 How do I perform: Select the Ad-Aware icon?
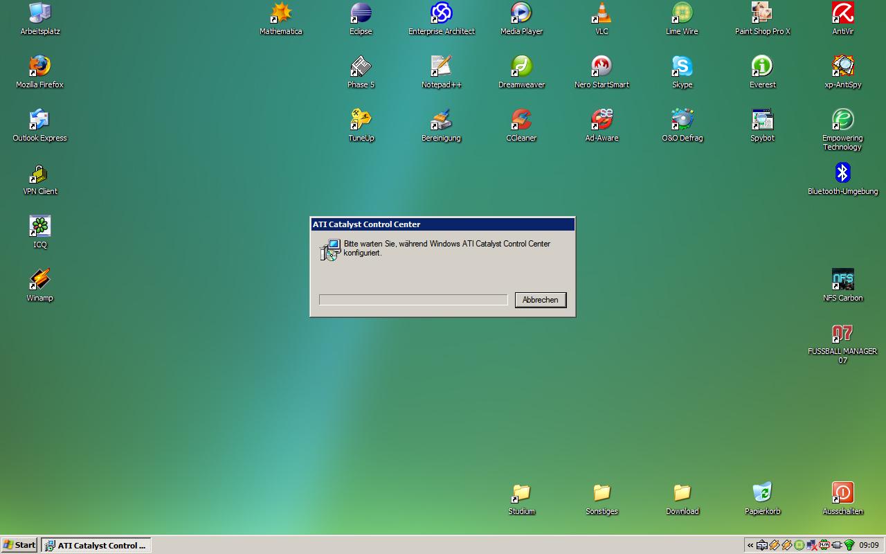[x=602, y=119]
